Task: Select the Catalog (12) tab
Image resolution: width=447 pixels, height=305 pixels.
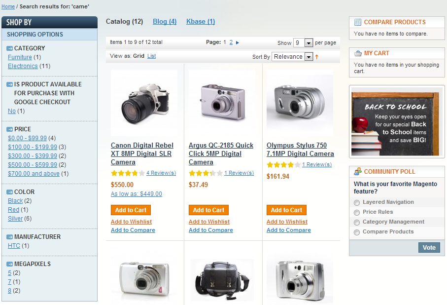Action: (x=124, y=21)
